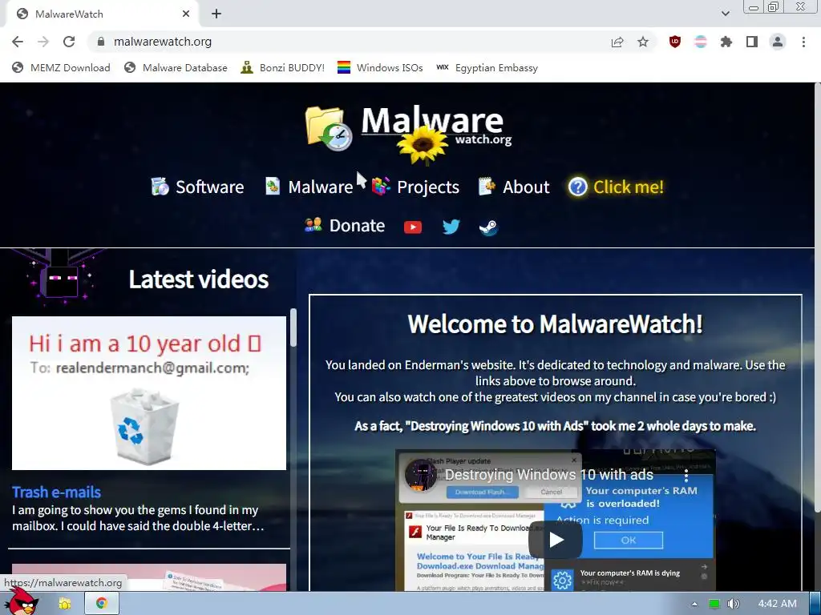Viewport: 821px width, 615px height.
Task: Open the Malware menu item
Action: pos(309,187)
